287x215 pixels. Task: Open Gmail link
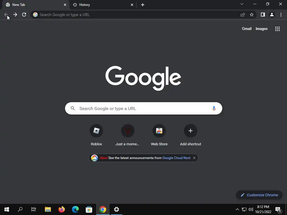pyautogui.click(x=247, y=29)
